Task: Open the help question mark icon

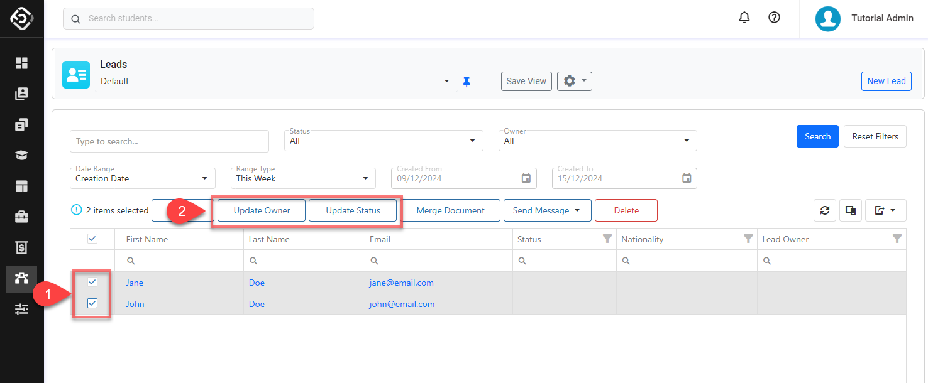Action: (775, 18)
